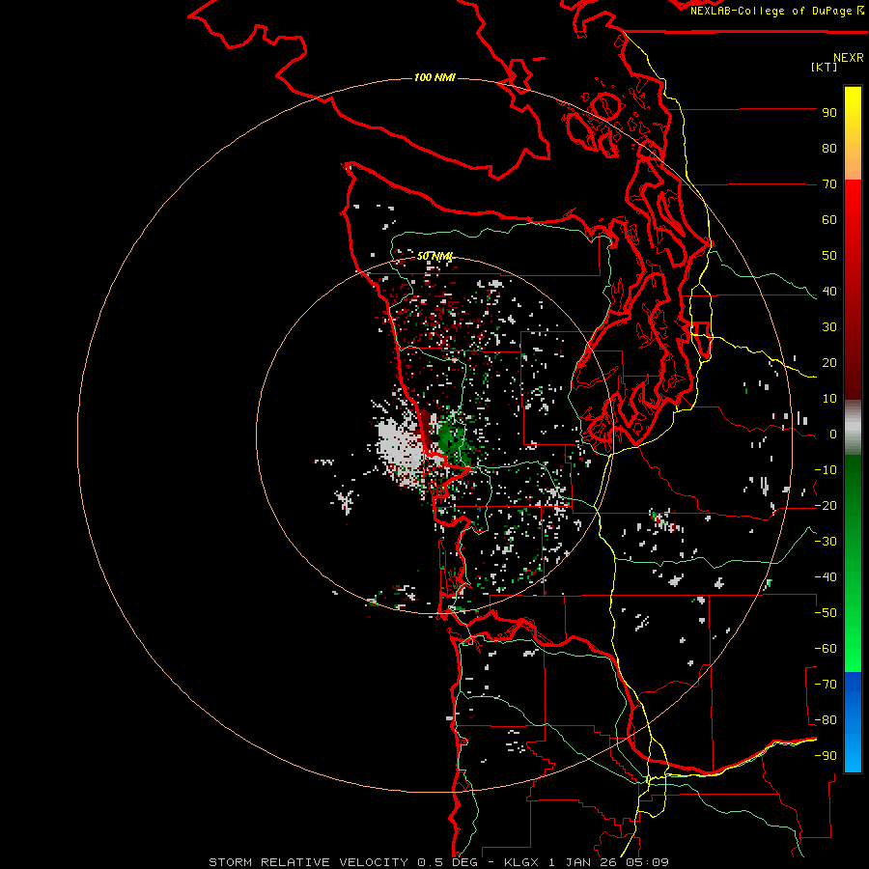Click the -60 scale value
The image size is (869, 869).
click(826, 649)
